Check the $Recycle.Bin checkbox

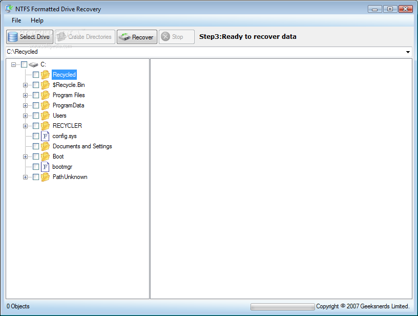tap(36, 85)
